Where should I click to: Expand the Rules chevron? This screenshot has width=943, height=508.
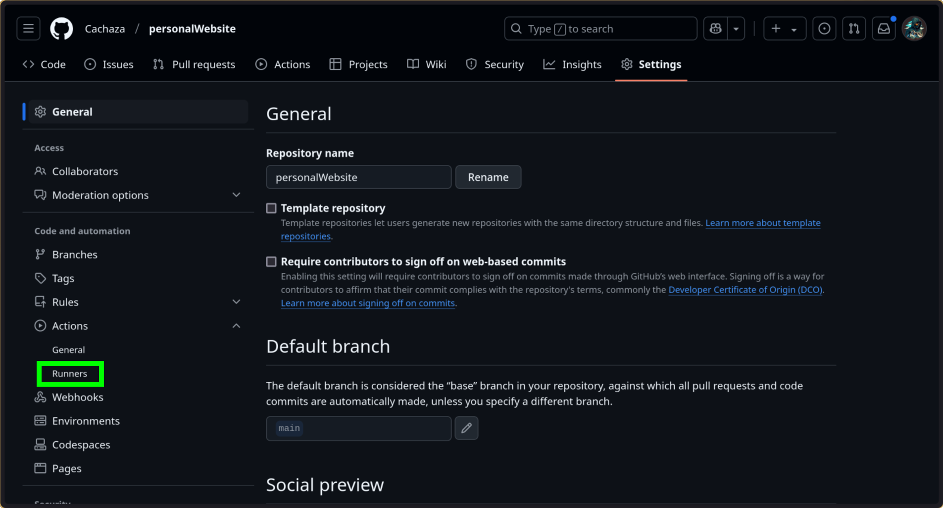pos(236,302)
